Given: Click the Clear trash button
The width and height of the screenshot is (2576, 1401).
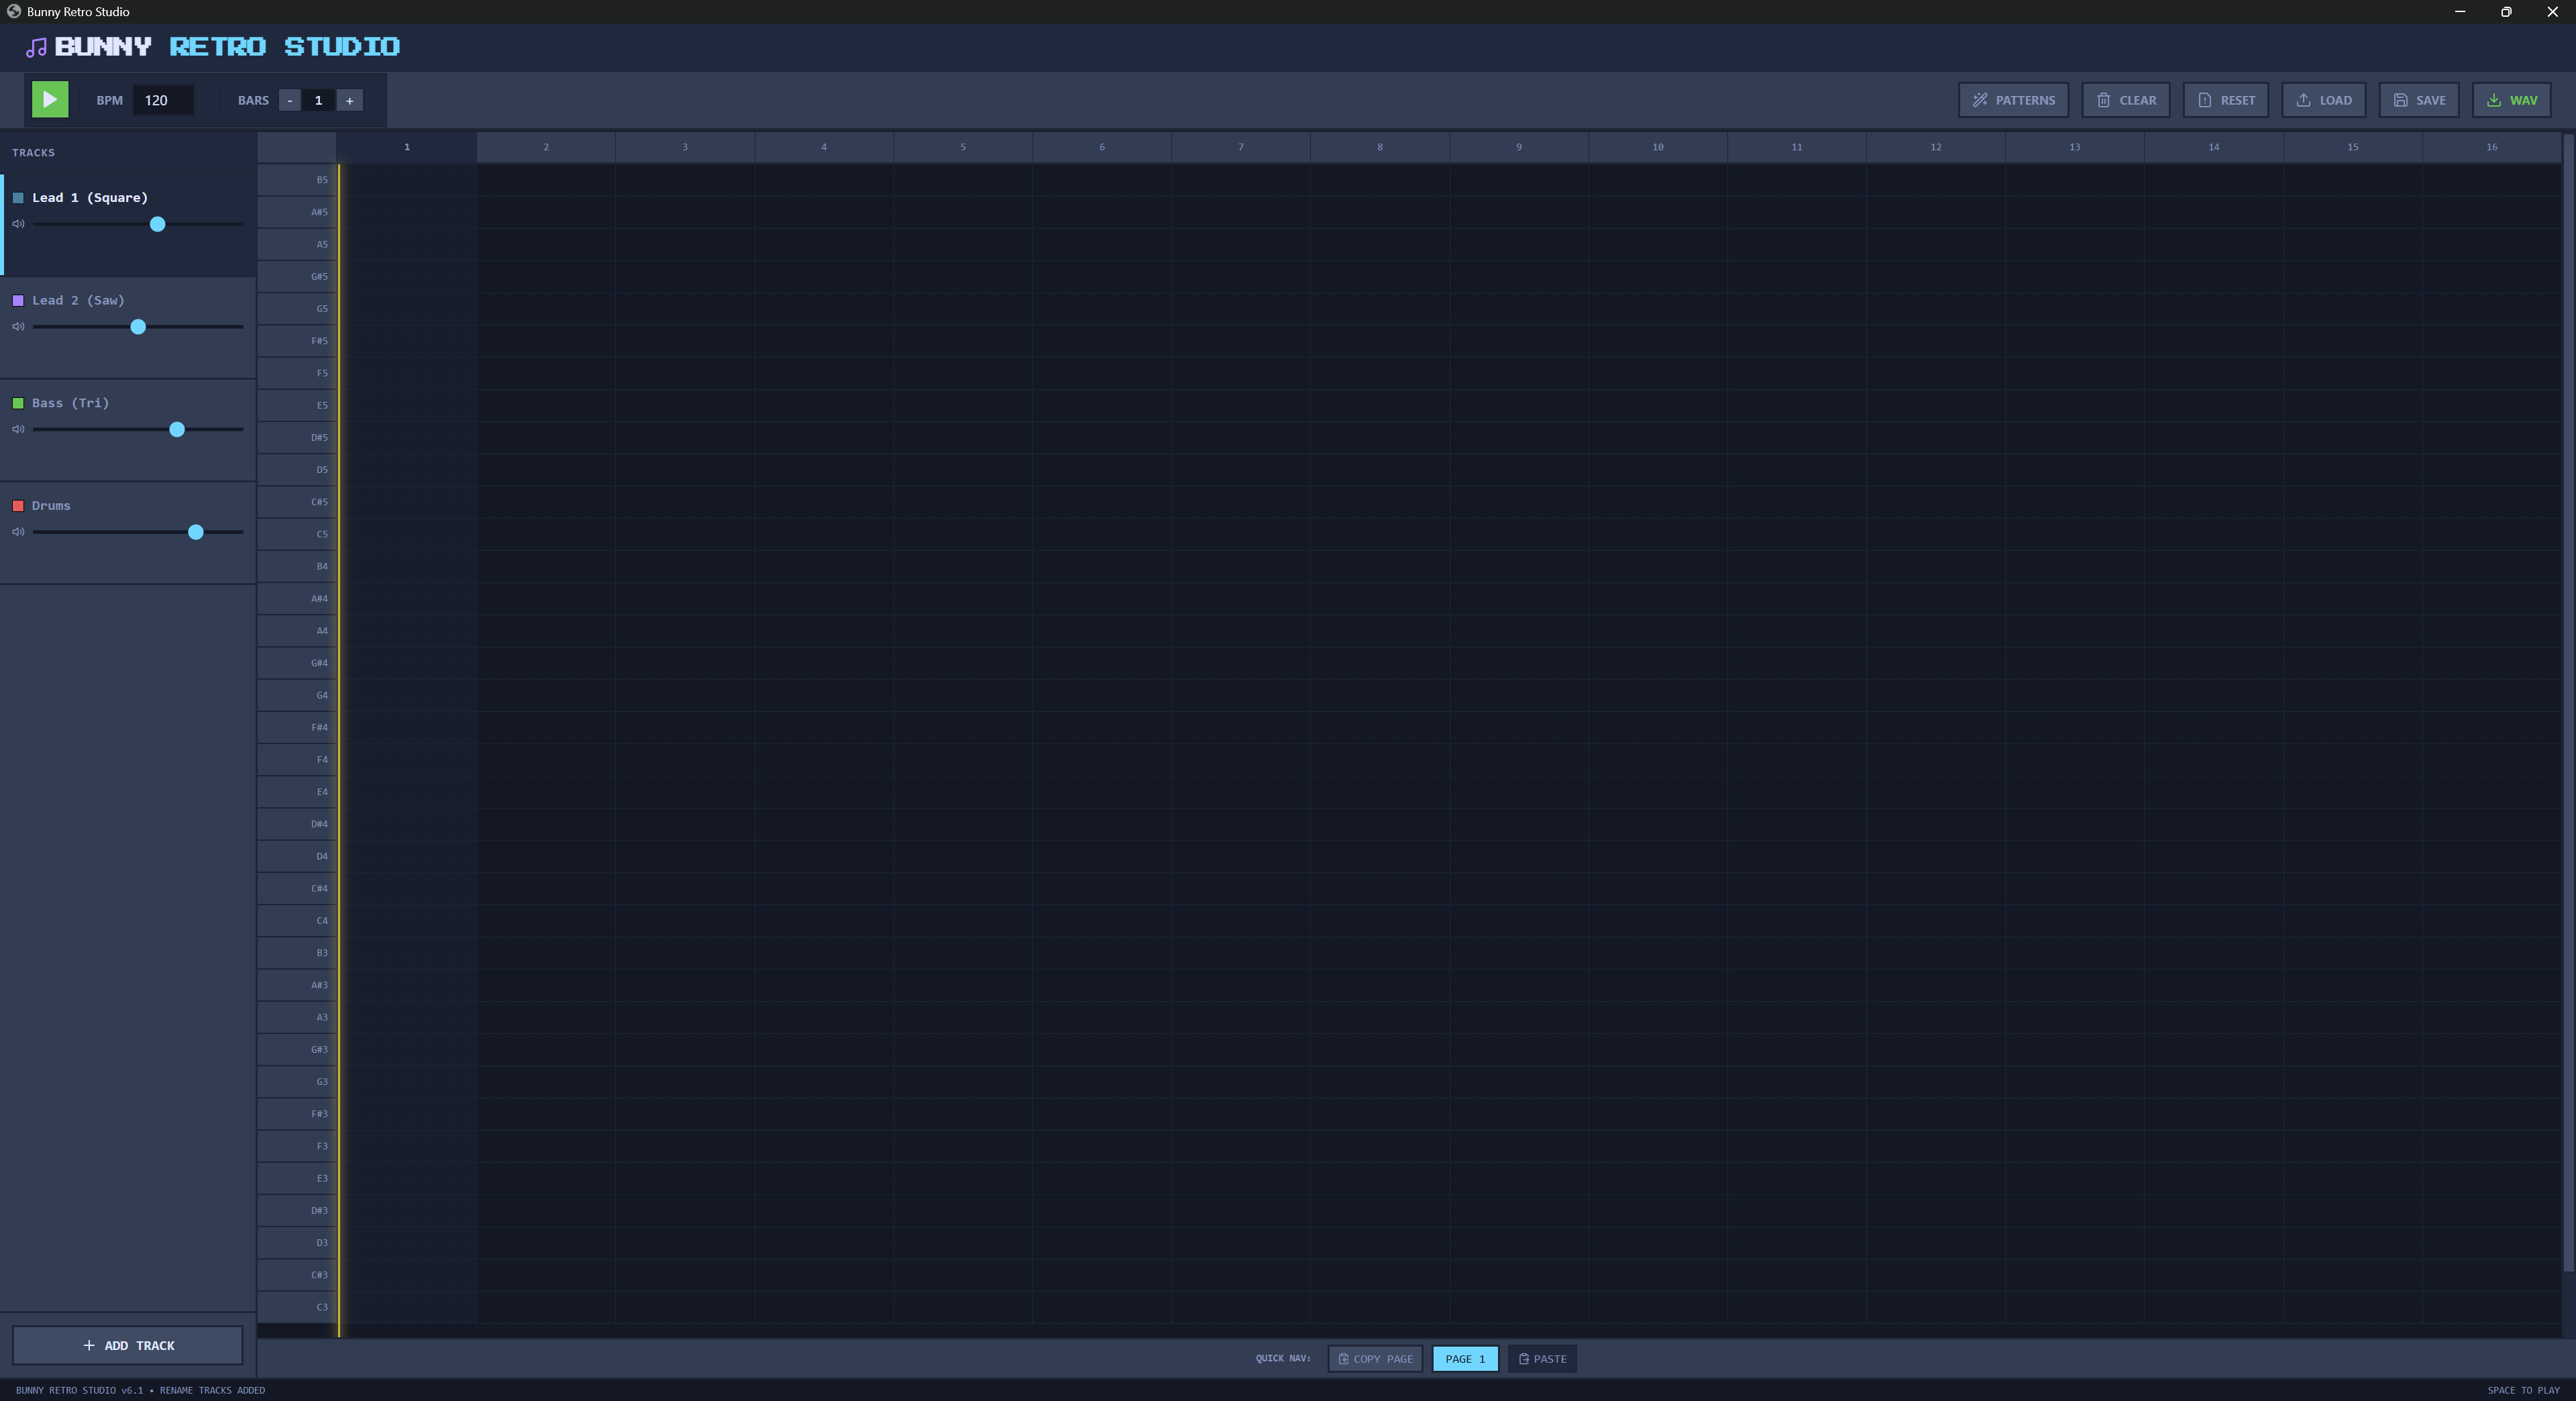Looking at the screenshot, I should (2125, 100).
